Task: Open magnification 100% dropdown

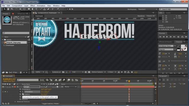Action: 40,72
